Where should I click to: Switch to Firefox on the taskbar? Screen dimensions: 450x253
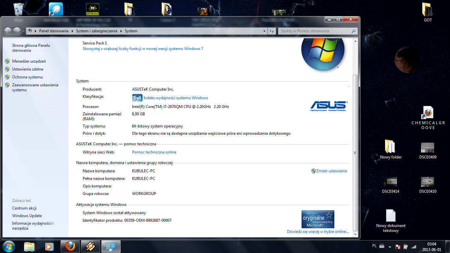pyautogui.click(x=70, y=246)
